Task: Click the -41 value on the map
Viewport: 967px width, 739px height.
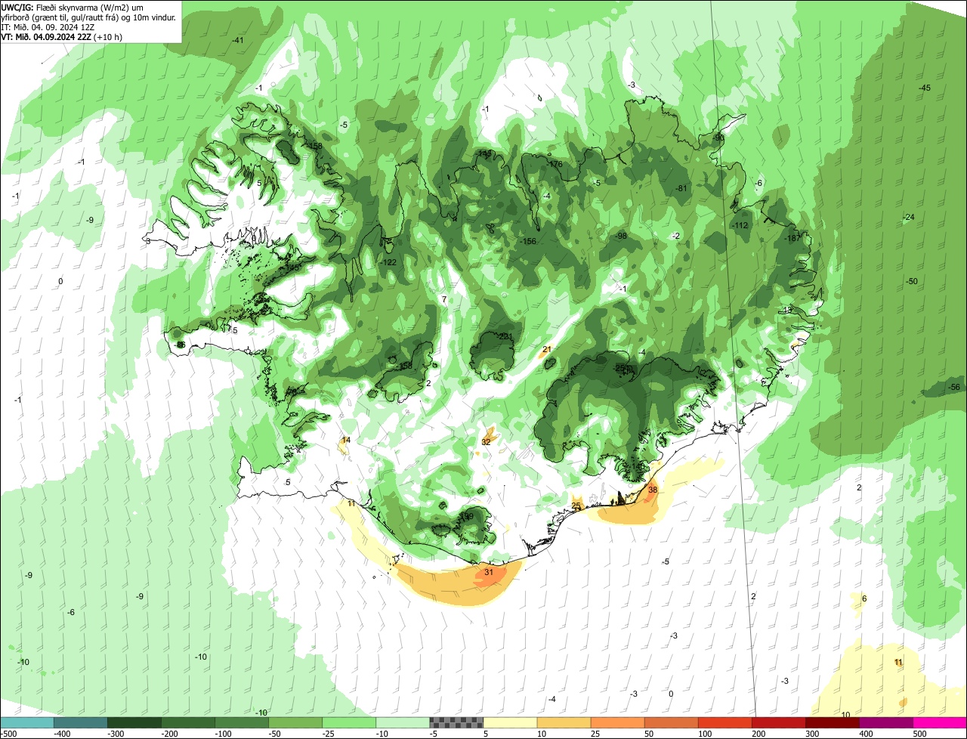Action: [x=238, y=40]
